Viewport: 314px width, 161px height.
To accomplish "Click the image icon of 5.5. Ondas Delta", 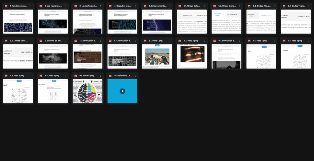I will [6, 41].
